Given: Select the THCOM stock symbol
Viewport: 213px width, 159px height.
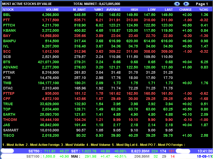Looking at the screenshot, I should click(10, 120).
